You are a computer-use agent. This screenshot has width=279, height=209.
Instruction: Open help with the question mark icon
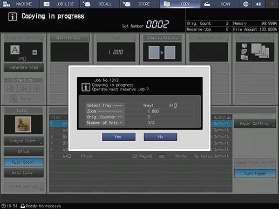click(272, 4)
